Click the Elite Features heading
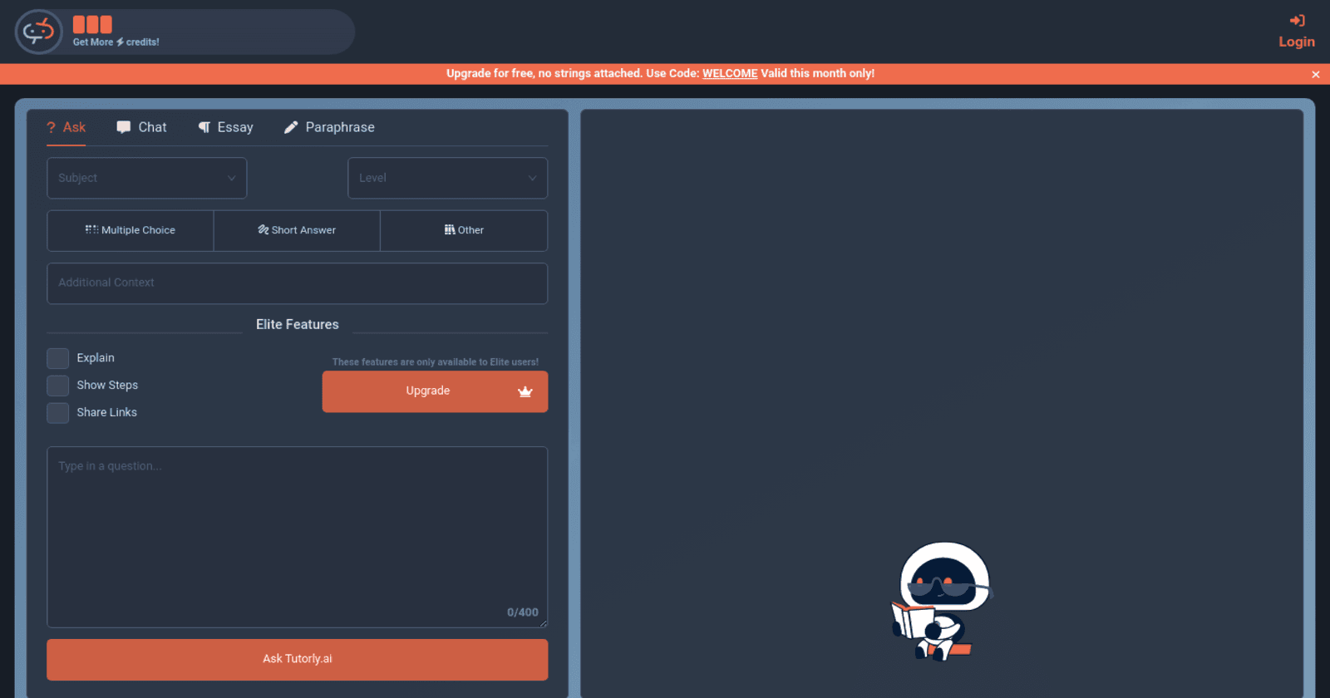 [x=298, y=324]
